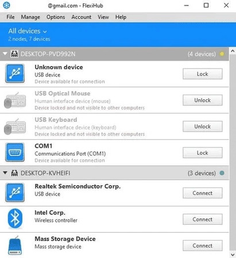The width and height of the screenshot is (236, 258).
Task: Click the scrollbar down arrow
Action: 233,255
